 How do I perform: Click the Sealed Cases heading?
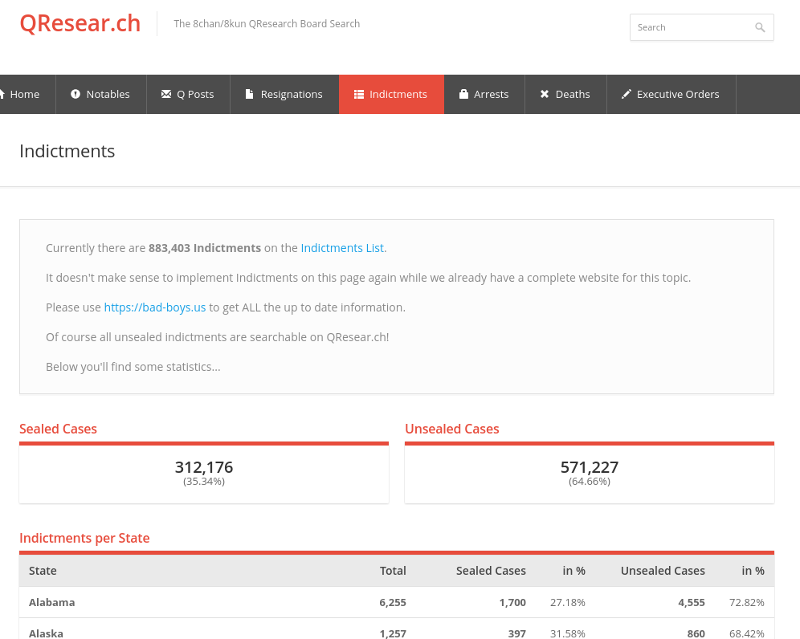pyautogui.click(x=58, y=429)
